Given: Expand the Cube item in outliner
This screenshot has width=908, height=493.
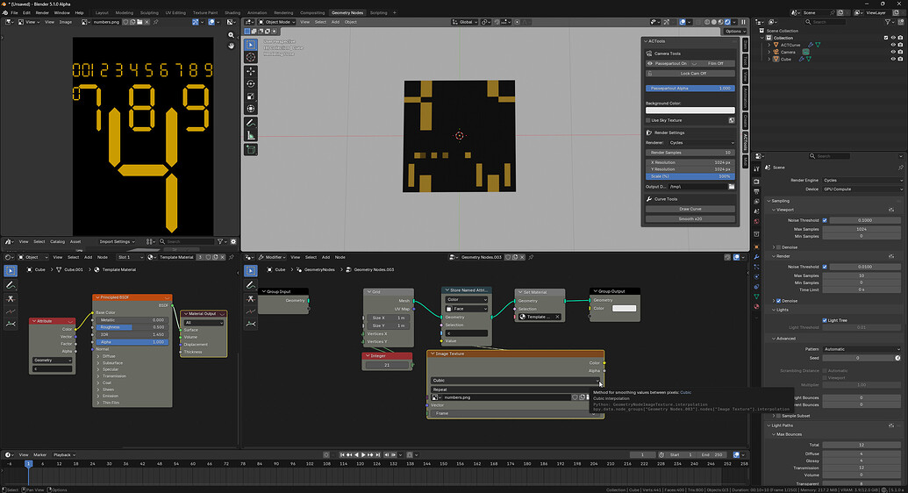Looking at the screenshot, I should pyautogui.click(x=769, y=59).
